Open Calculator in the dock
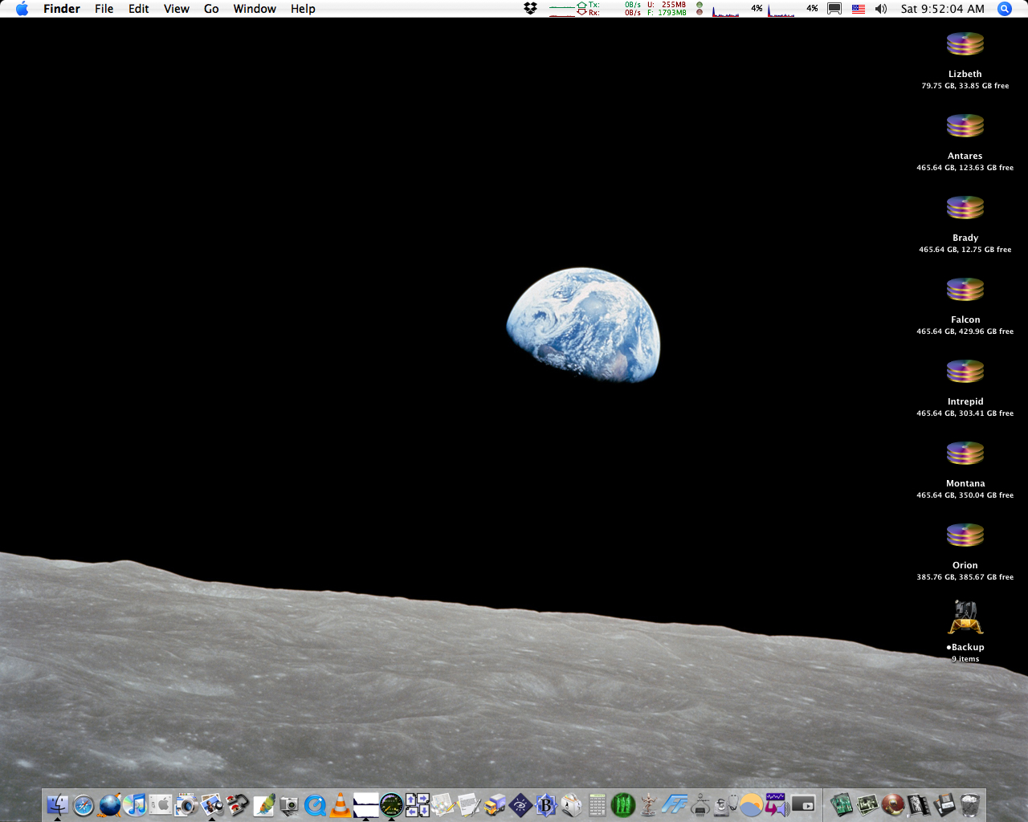Viewport: 1028px width, 822px height. 598,804
